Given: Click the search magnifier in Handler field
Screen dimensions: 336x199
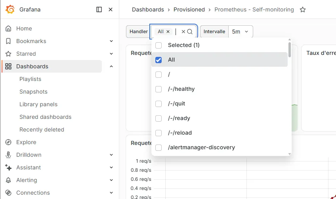Looking at the screenshot, I should pos(190,32).
